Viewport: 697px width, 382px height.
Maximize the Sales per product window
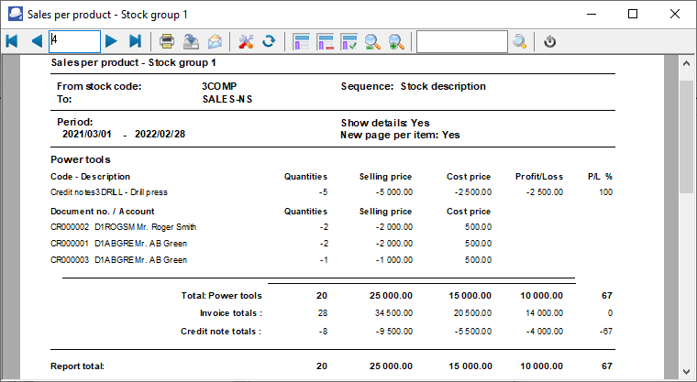tap(633, 14)
